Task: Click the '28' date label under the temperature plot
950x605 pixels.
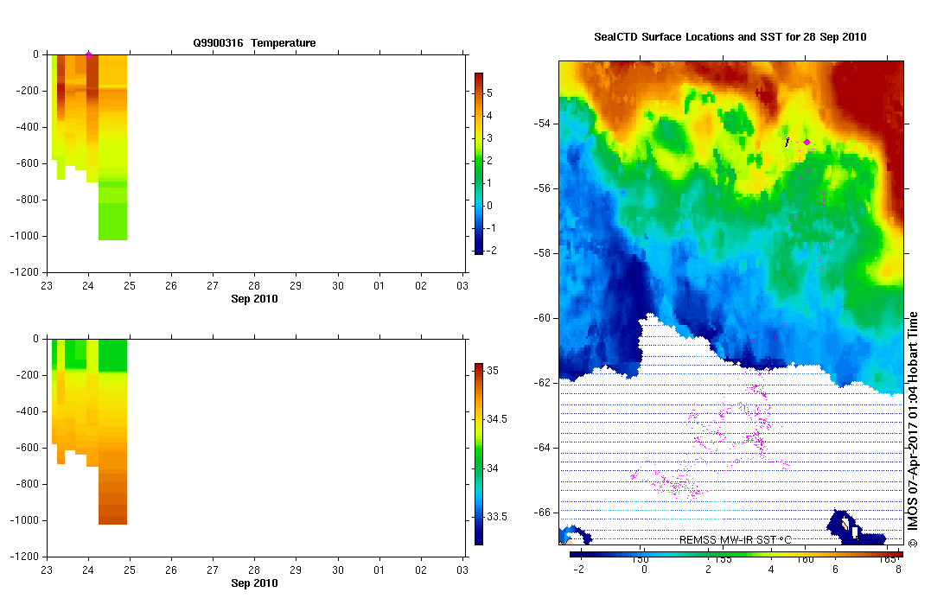Action: point(254,286)
